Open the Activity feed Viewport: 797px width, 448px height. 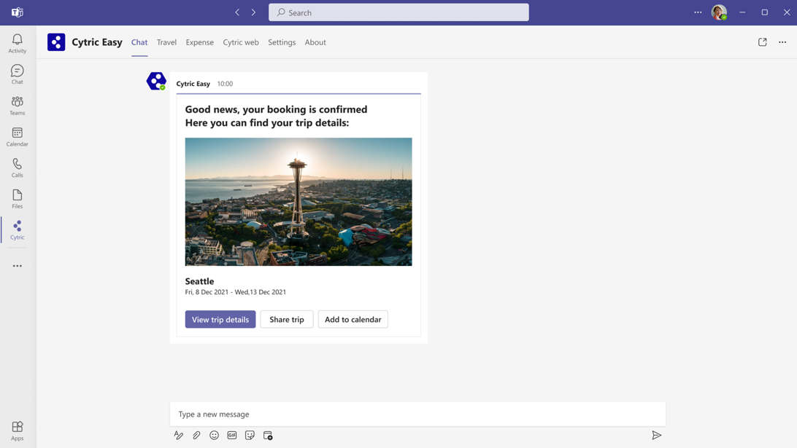[18, 43]
